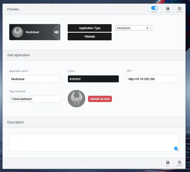Image resolution: width=190 pixels, height=172 pixels.
Task: Click the Upload an icon button
Action: click(x=100, y=99)
